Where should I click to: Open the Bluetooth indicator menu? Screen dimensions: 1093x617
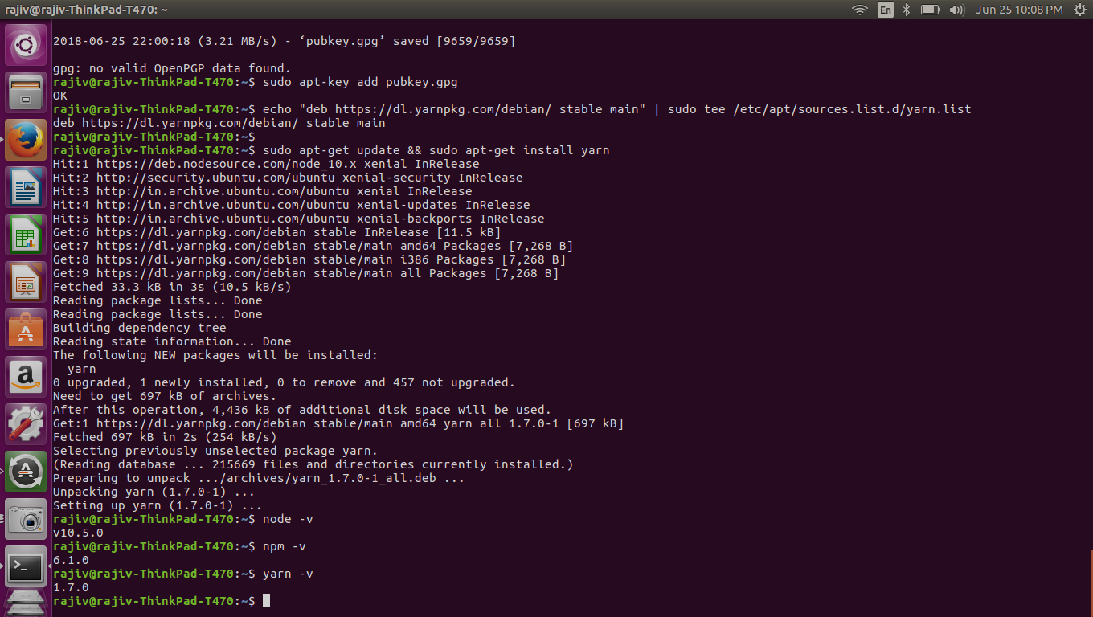click(x=907, y=10)
